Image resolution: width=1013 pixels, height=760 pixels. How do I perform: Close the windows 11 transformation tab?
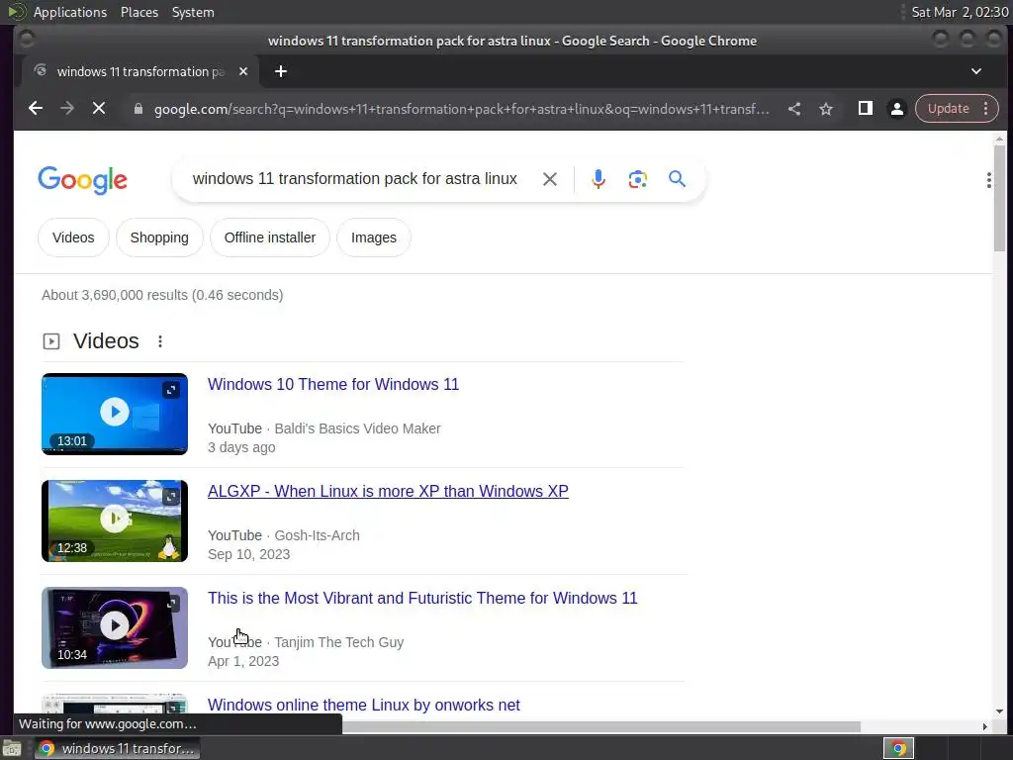coord(243,71)
